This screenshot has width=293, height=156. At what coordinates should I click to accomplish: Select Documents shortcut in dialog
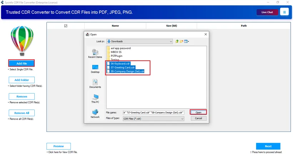(x=95, y=84)
